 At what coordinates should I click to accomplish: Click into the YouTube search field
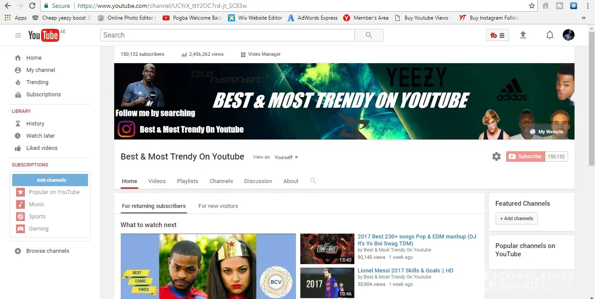[x=227, y=35]
